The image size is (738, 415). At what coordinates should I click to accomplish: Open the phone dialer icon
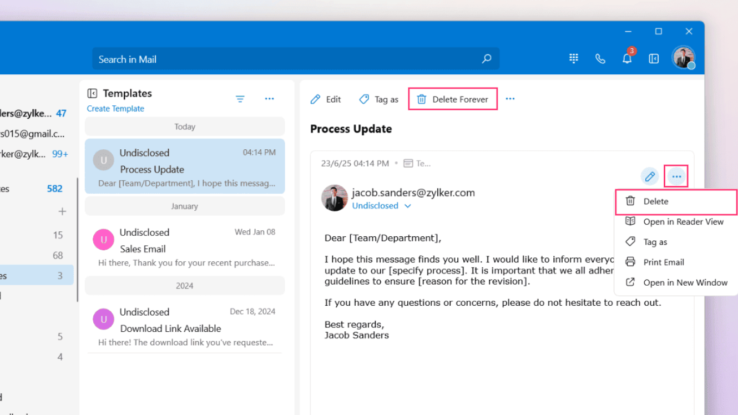point(600,58)
